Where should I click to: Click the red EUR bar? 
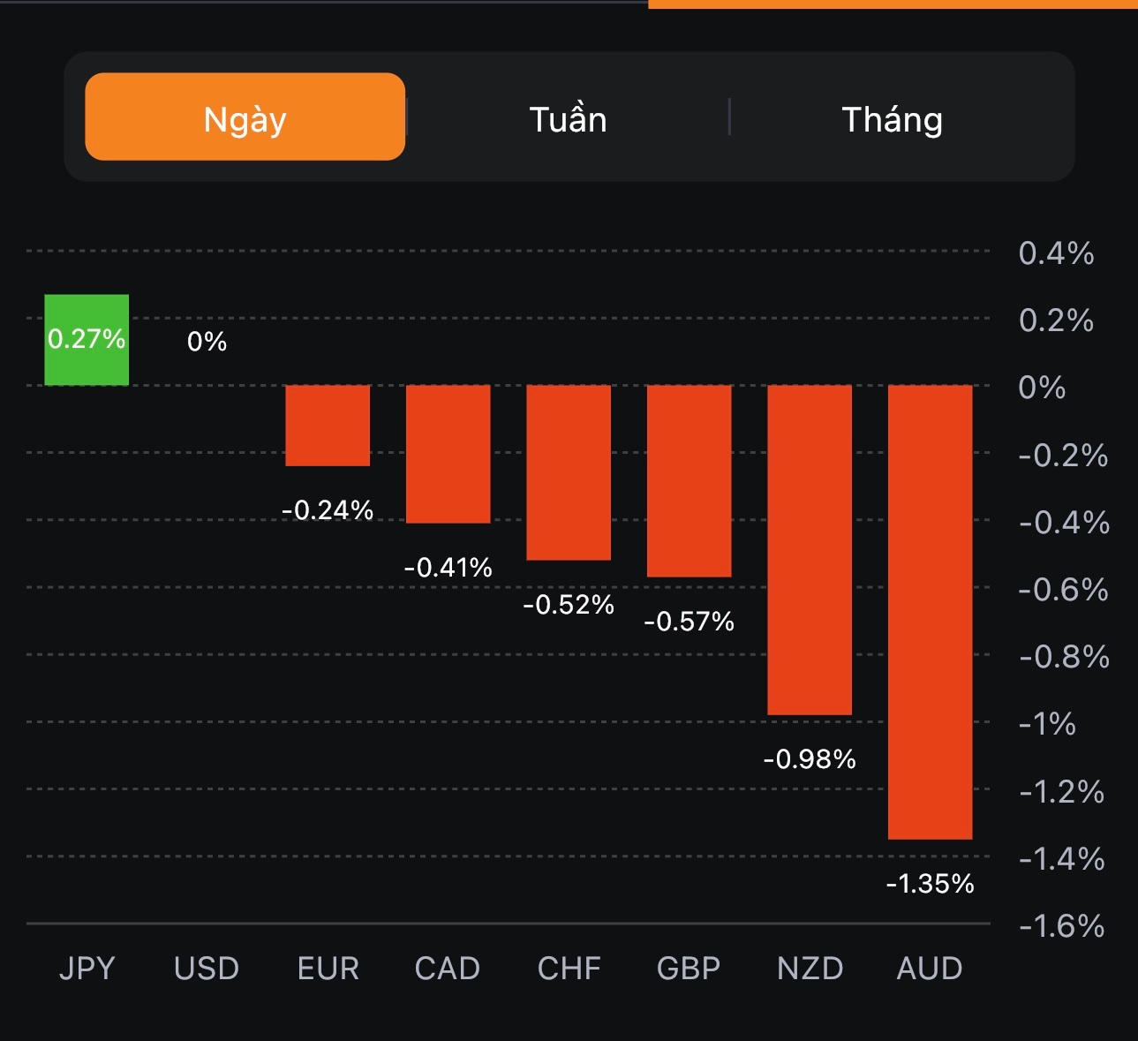click(328, 426)
